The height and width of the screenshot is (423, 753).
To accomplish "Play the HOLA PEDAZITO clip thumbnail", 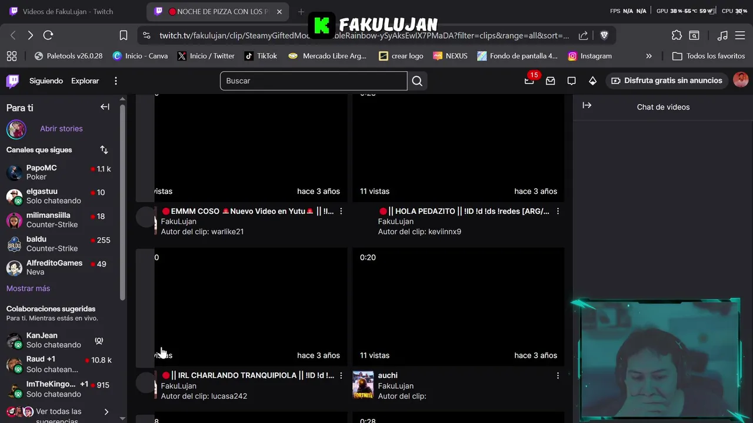I will (x=458, y=147).
